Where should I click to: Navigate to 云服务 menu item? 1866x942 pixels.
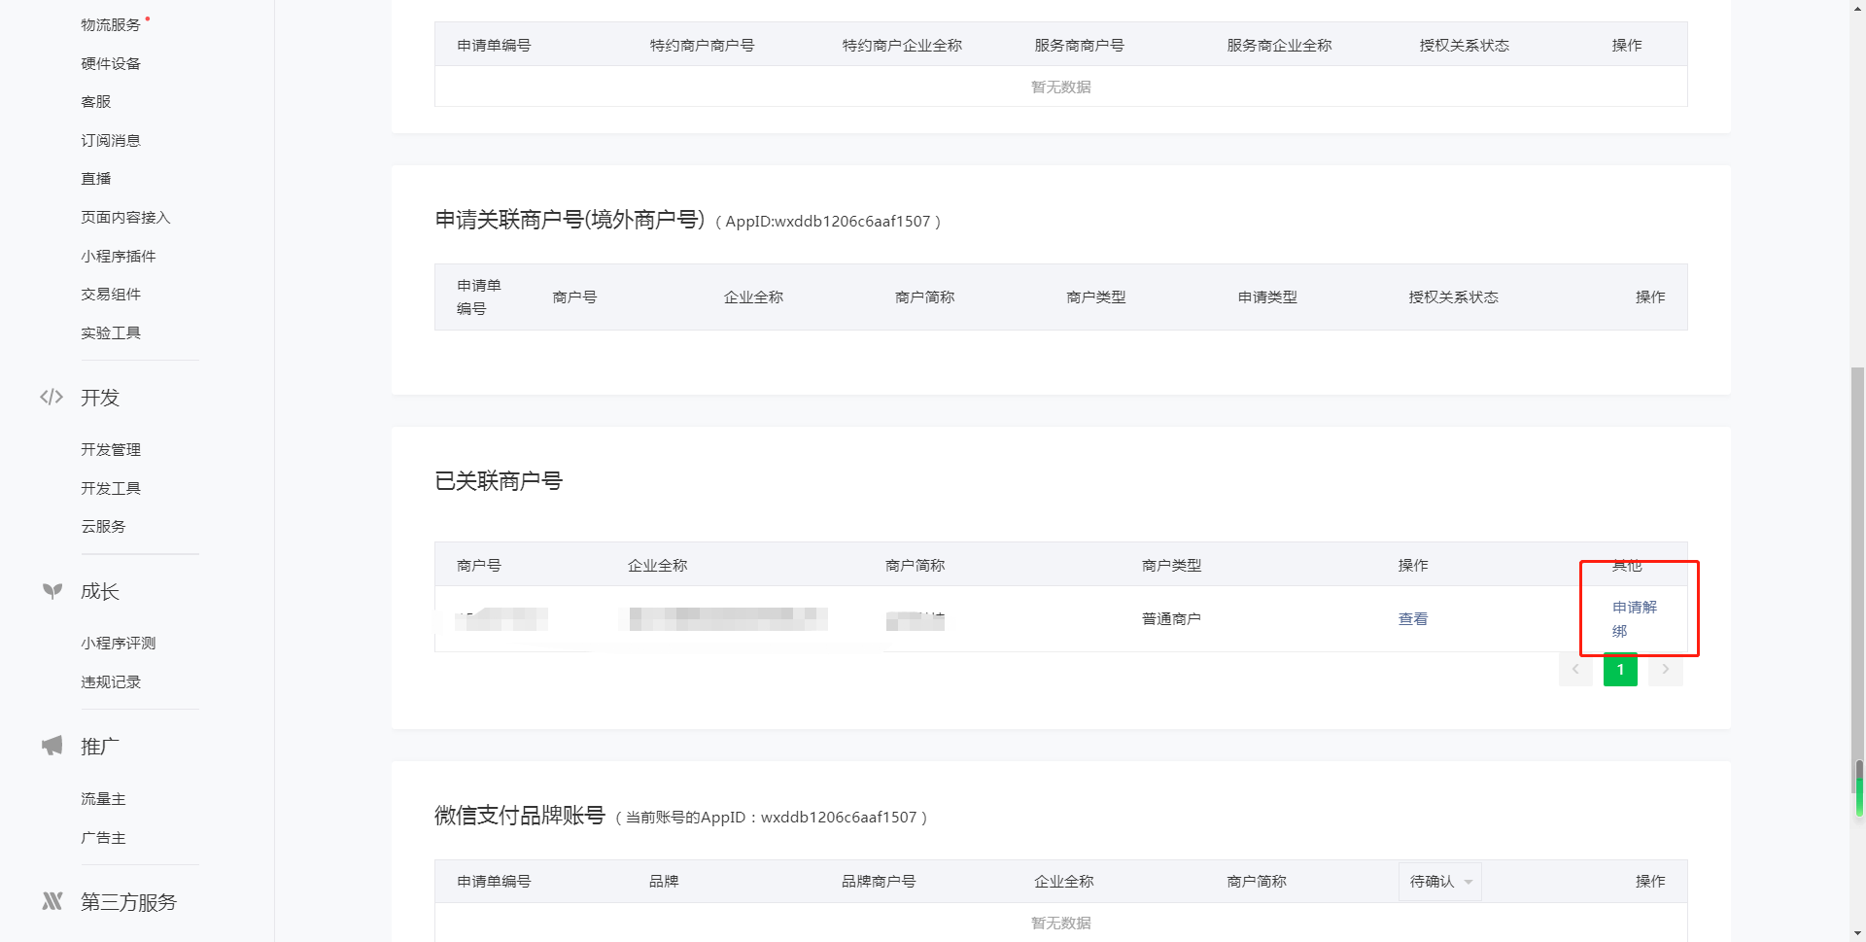click(103, 527)
